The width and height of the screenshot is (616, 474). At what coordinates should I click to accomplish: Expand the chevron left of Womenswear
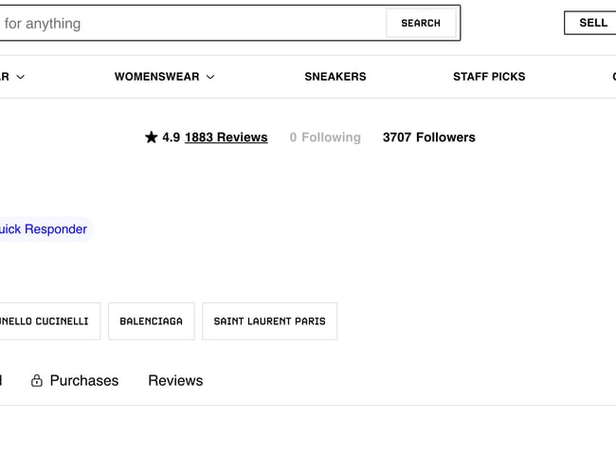pyautogui.click(x=21, y=77)
